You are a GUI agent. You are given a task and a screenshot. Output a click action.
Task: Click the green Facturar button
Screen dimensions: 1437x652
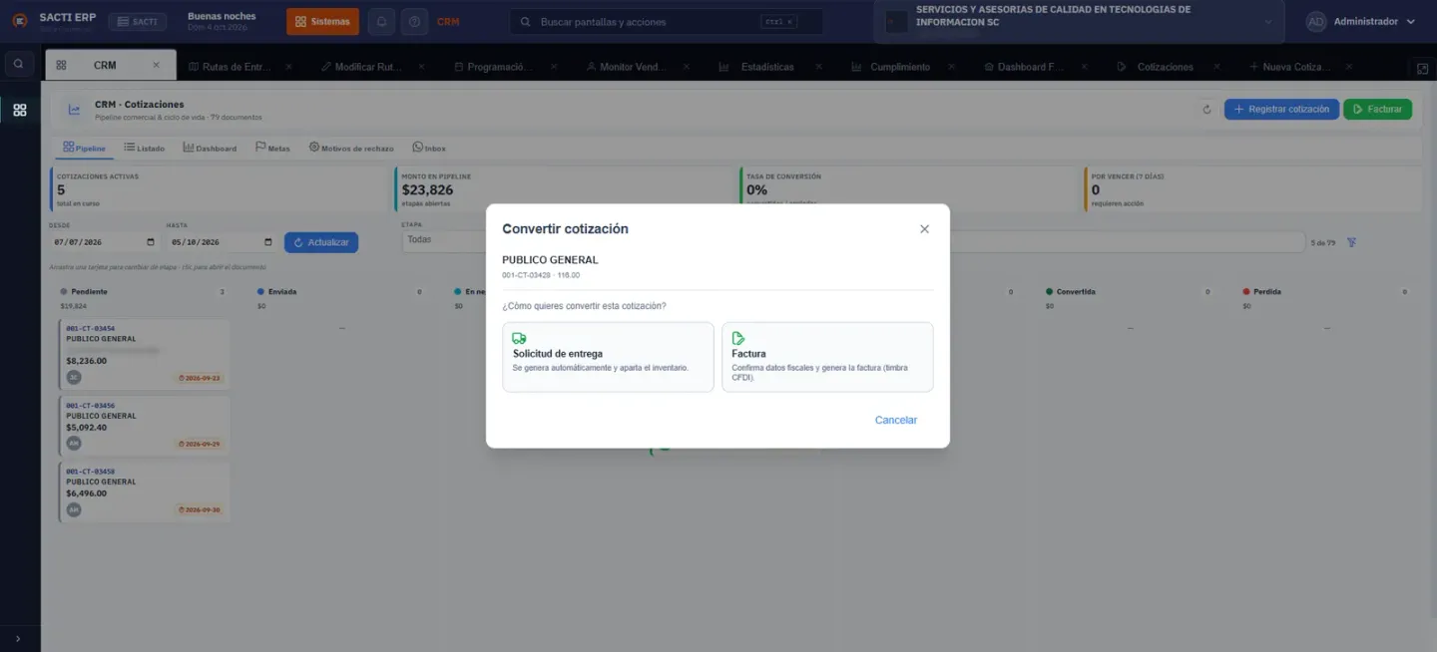(1377, 110)
